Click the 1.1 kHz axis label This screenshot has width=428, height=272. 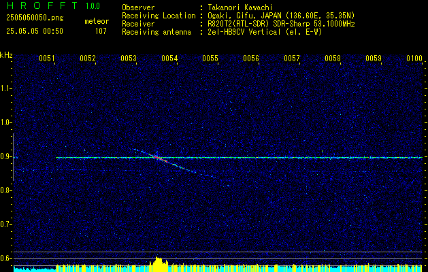tap(5, 88)
